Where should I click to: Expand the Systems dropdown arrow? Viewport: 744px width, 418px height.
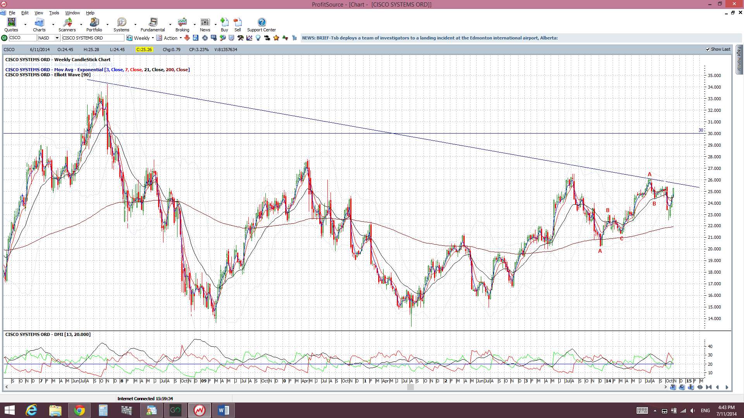pyautogui.click(x=135, y=24)
